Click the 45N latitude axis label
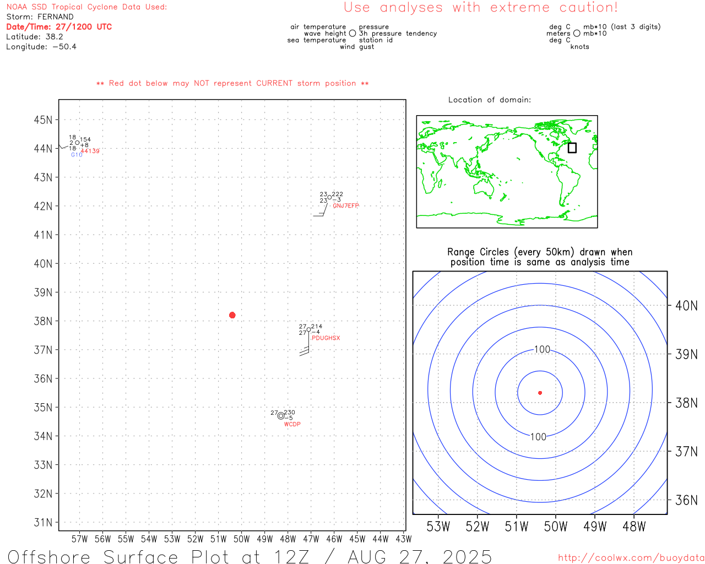705x564 pixels. click(x=43, y=120)
